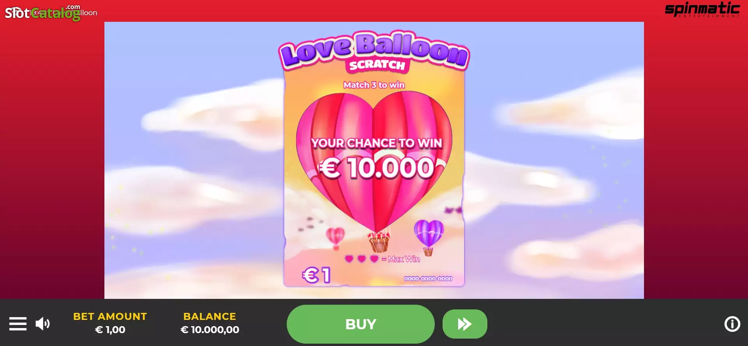
Task: Start autoplay with double arrow button
Action: [x=465, y=324]
